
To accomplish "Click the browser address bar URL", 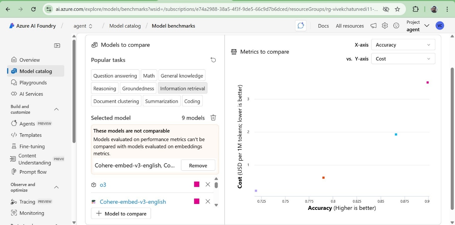I will click(217, 9).
